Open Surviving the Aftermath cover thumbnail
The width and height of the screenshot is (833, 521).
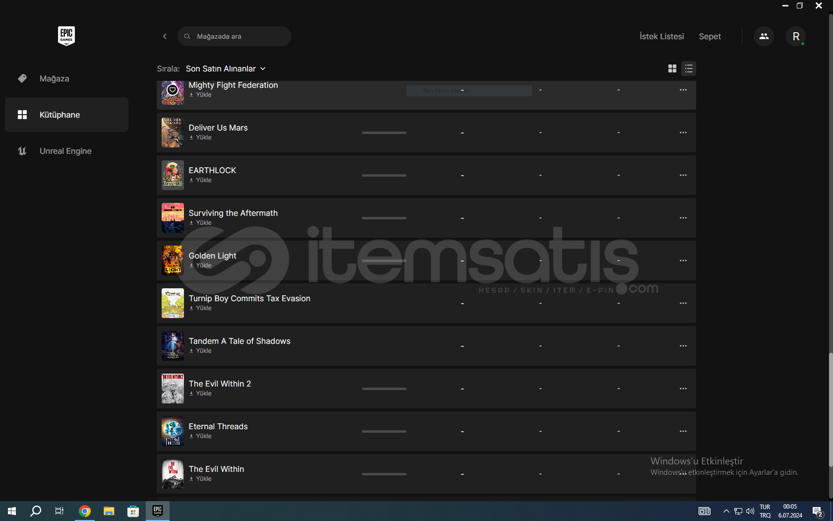tap(173, 218)
